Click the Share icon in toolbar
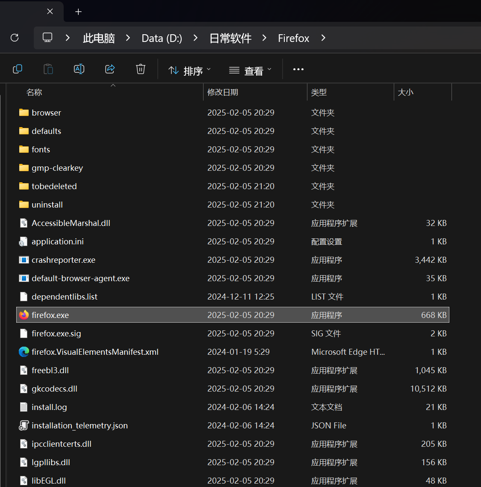 [110, 69]
